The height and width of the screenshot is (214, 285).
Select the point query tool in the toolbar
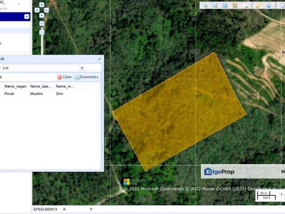point(205,6)
